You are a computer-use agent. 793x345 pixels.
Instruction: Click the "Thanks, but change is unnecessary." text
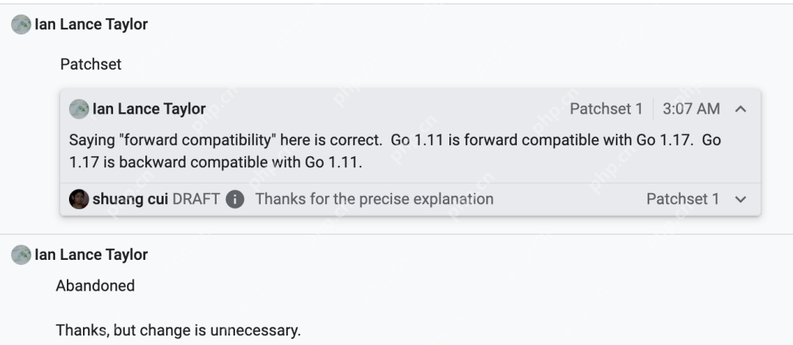coord(178,330)
